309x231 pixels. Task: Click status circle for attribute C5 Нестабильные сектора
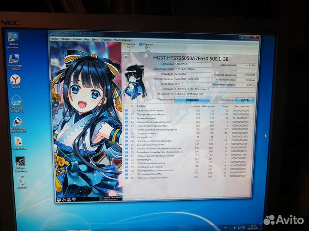point(126,167)
